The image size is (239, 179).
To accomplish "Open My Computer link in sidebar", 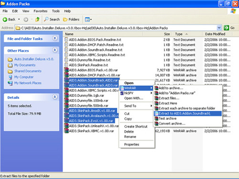I will click(x=24, y=77).
